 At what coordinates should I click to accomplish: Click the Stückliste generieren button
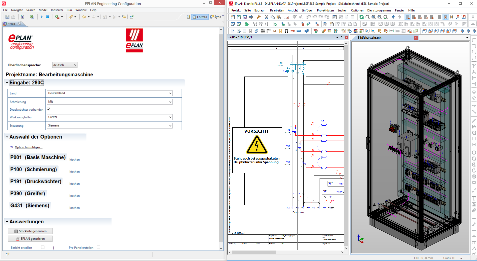coord(30,231)
